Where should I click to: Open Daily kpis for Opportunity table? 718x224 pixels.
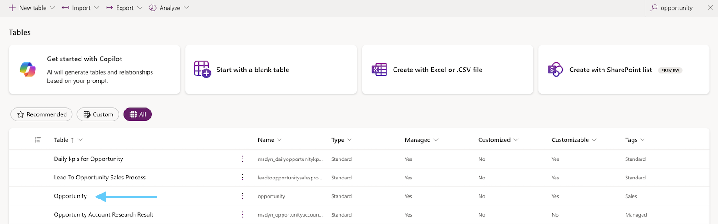coord(88,159)
